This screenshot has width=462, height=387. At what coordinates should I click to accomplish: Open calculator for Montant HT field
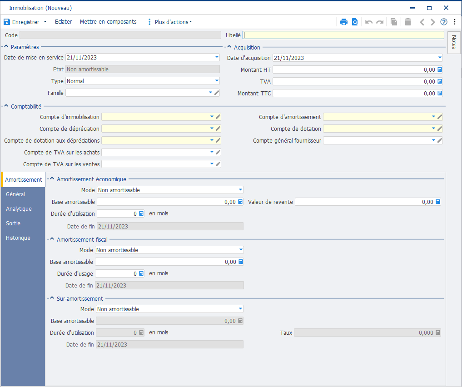(x=439, y=69)
